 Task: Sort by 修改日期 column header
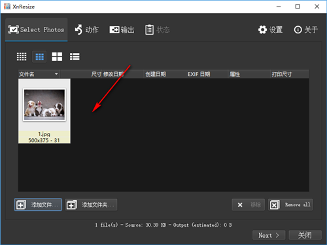tap(123, 74)
